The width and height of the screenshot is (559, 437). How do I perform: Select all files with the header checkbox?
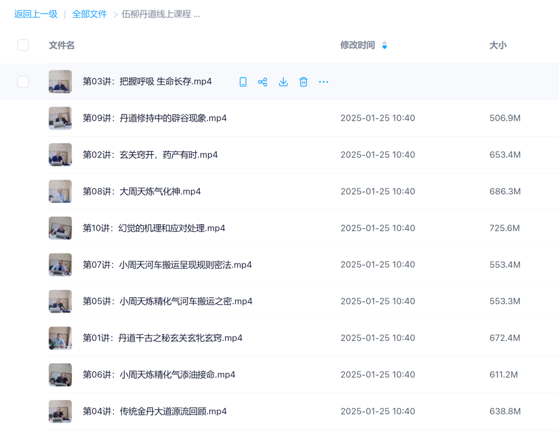(23, 45)
